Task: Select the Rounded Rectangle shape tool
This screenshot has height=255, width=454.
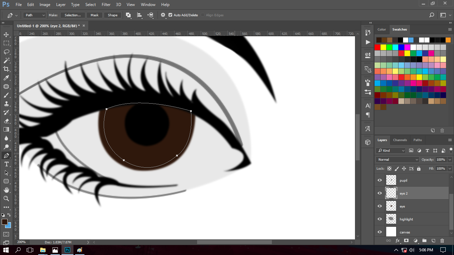Action: 6,181
